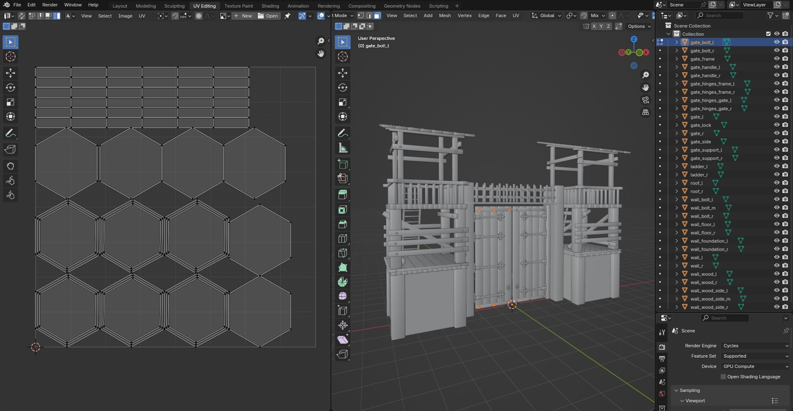Image resolution: width=793 pixels, height=411 pixels.
Task: Collapse the Viewport subpanel
Action: pos(682,401)
